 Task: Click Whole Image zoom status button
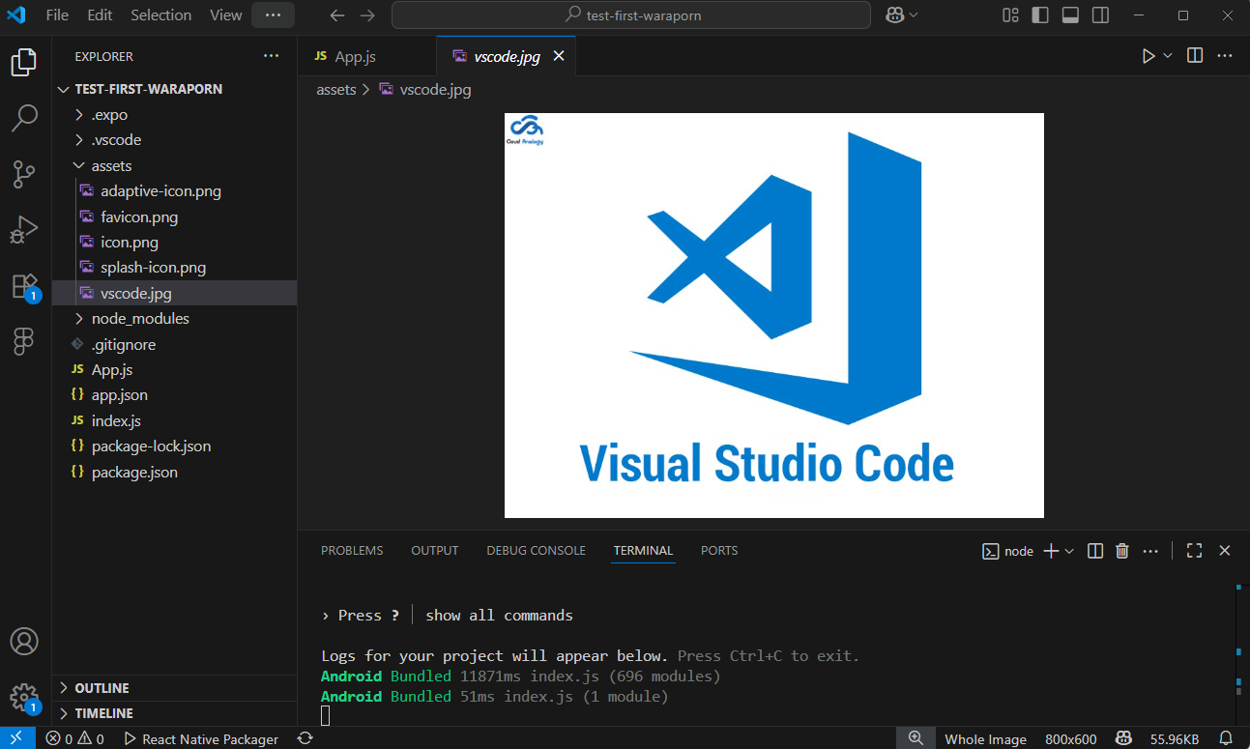pyautogui.click(x=985, y=739)
